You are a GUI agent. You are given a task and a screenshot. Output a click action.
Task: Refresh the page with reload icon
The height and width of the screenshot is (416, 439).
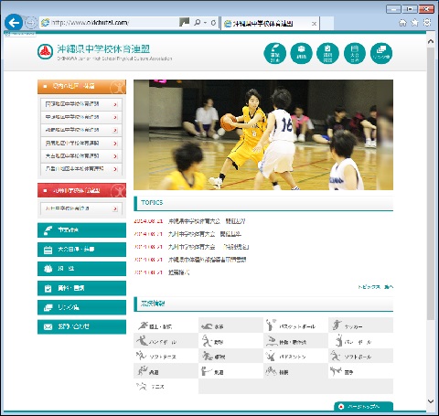[213, 23]
